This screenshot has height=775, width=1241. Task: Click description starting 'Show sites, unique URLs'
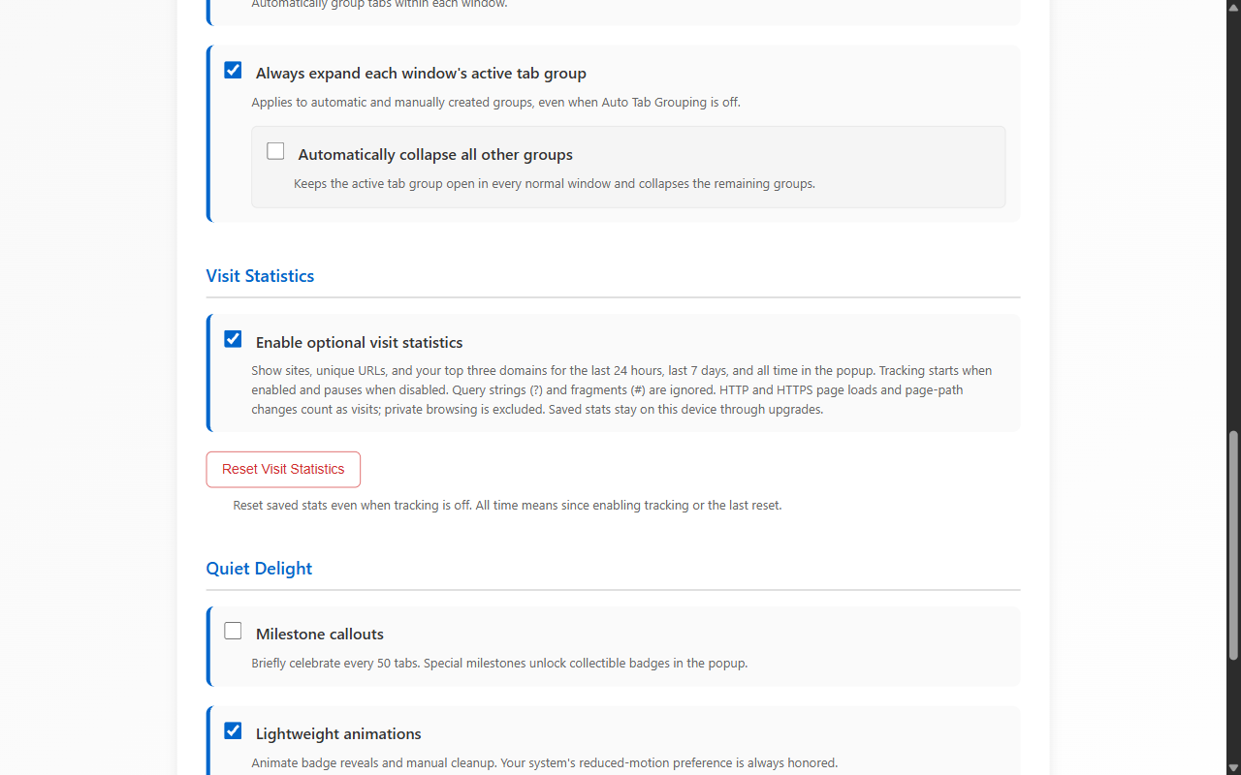pos(621,390)
